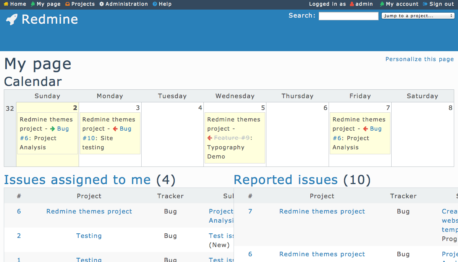Focus the Search input field
Viewport: 458px width, 262px height.
(x=348, y=16)
